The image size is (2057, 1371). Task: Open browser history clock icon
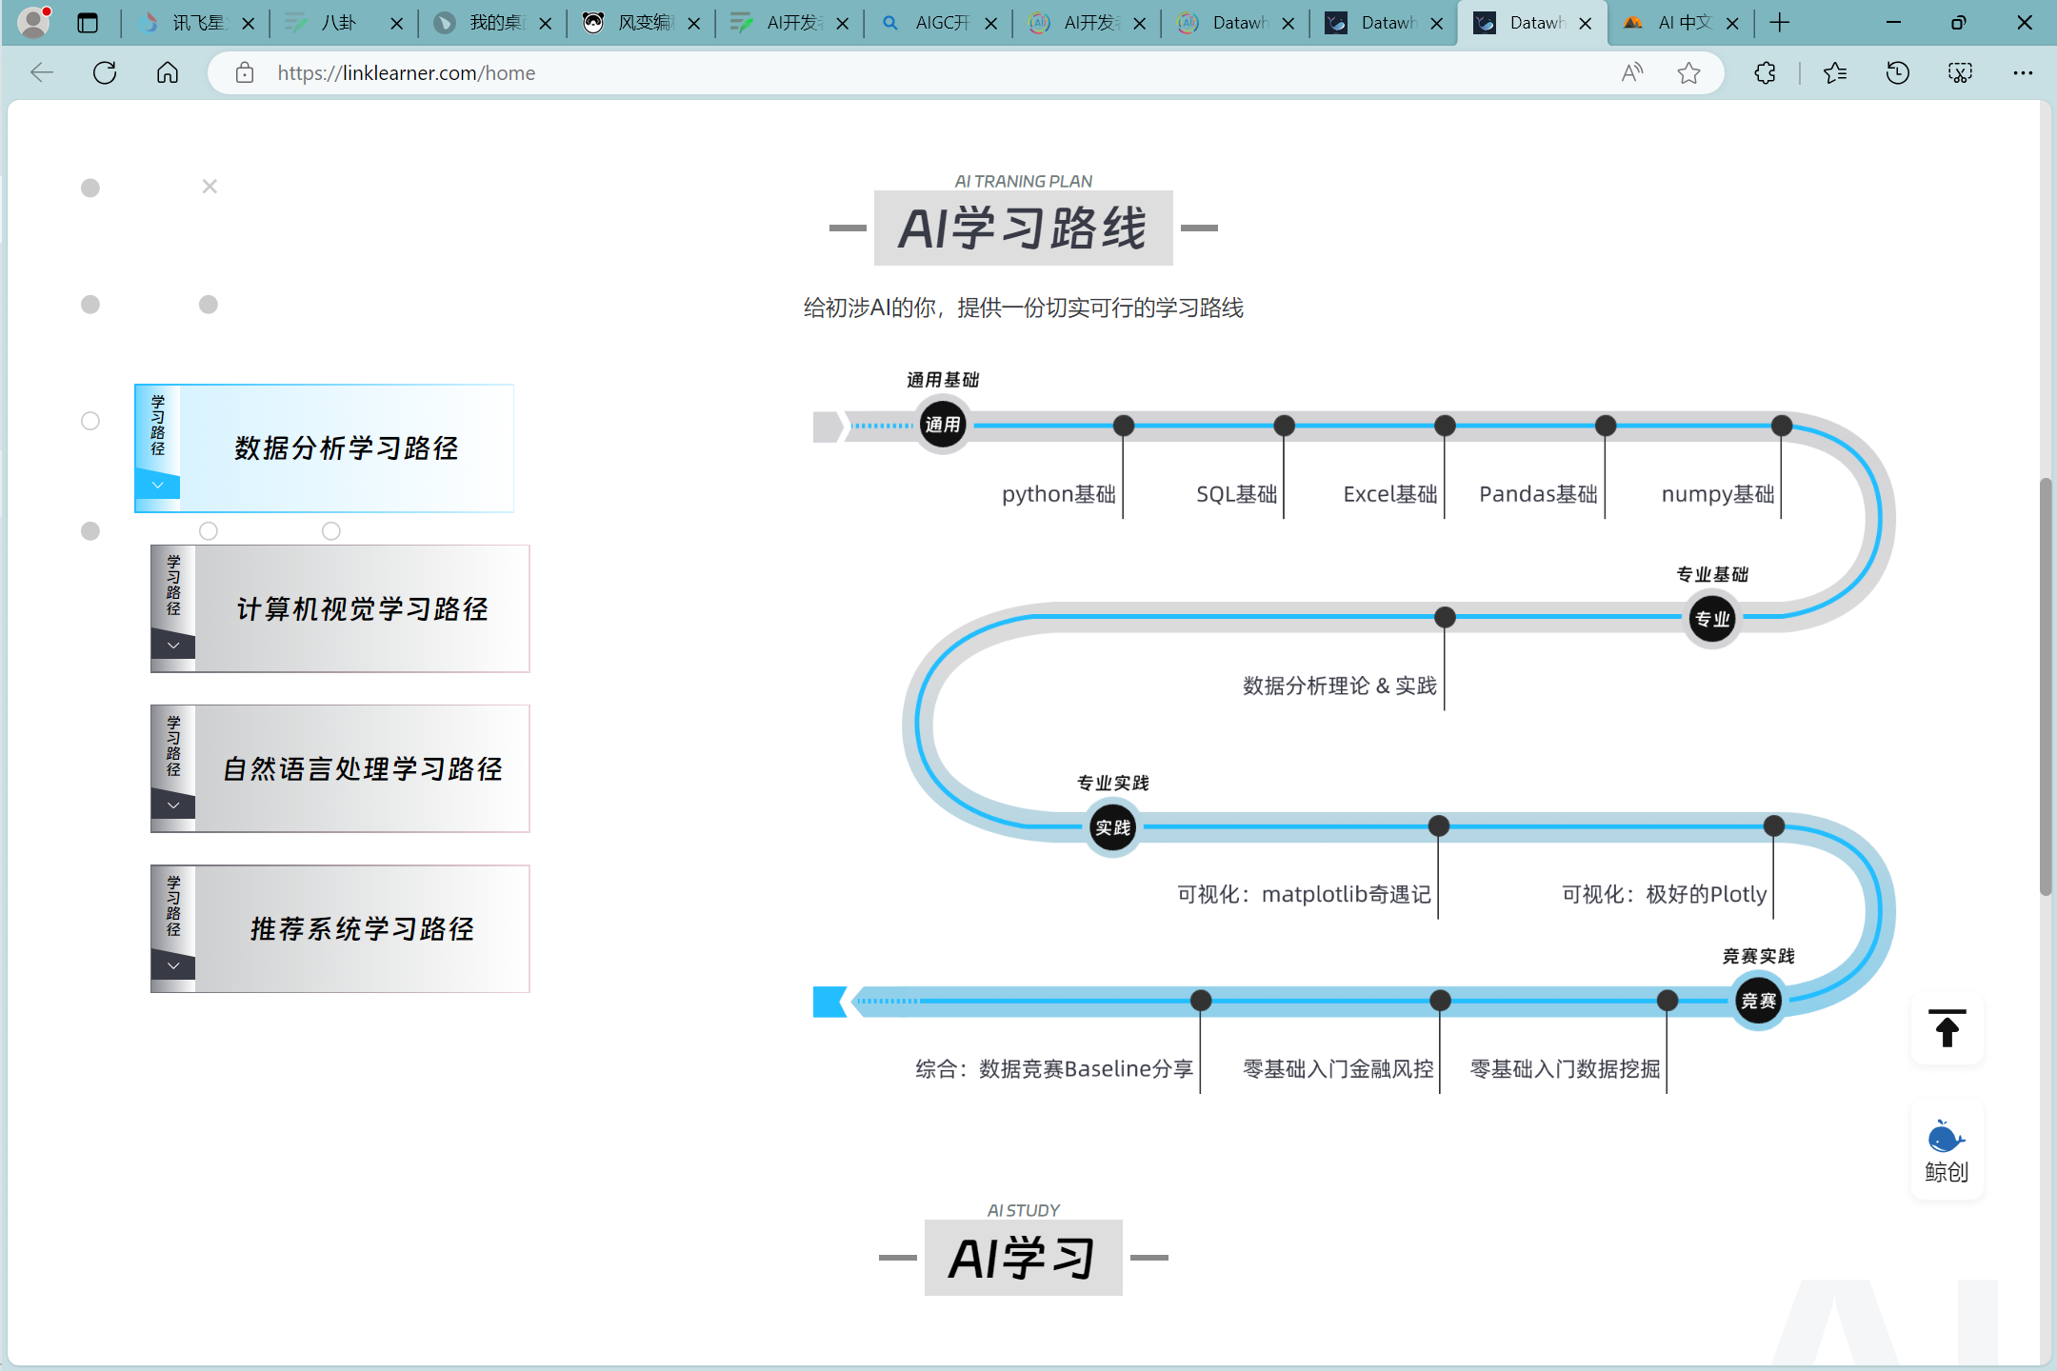coord(1897,73)
